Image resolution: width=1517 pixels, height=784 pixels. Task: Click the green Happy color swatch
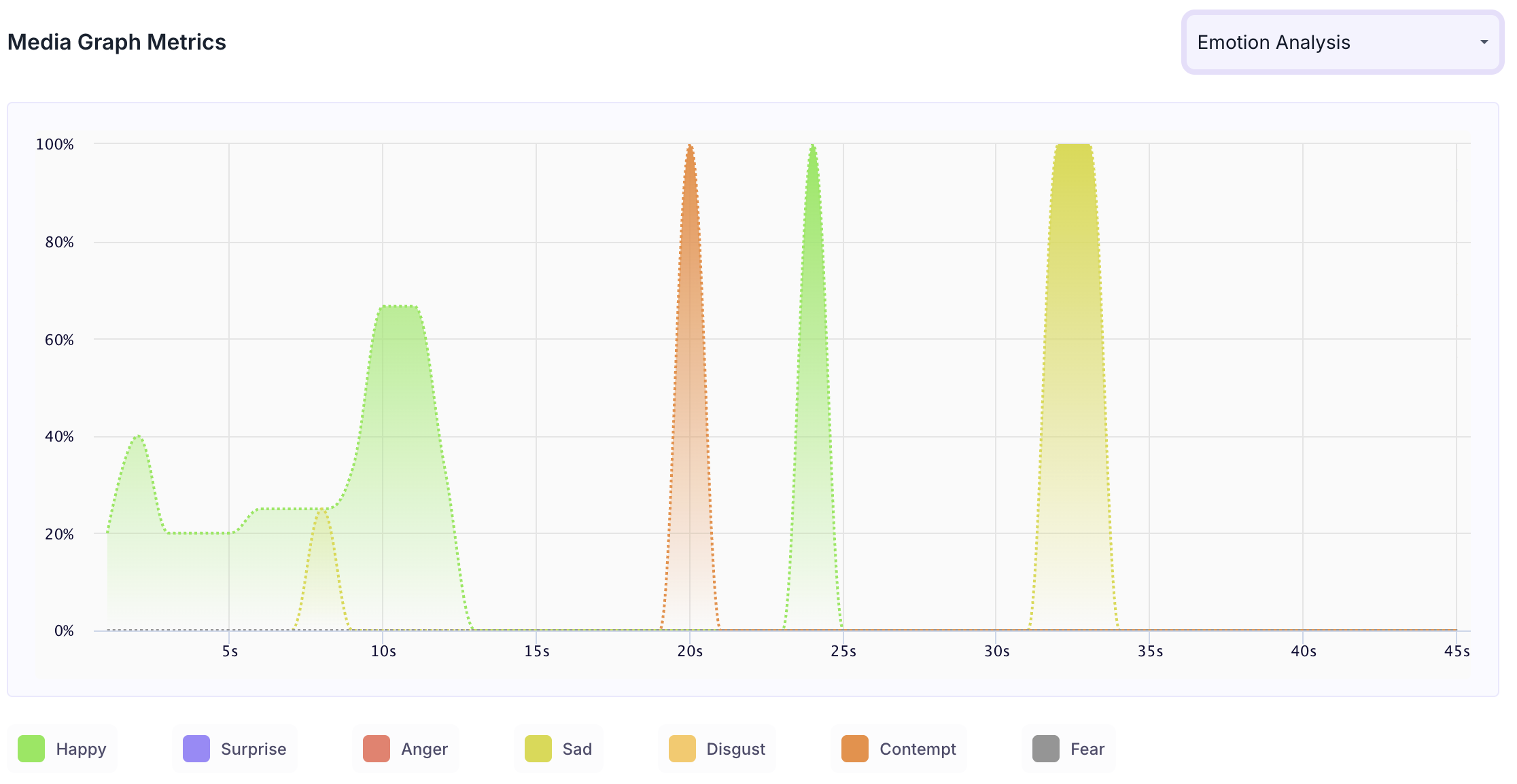click(31, 749)
